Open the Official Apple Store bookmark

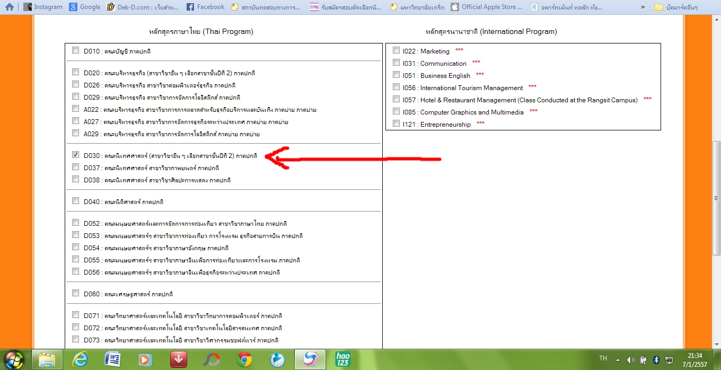click(x=487, y=7)
